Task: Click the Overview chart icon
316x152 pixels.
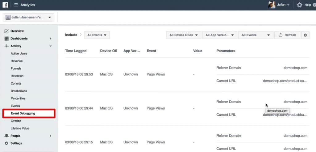Action: 6,31
